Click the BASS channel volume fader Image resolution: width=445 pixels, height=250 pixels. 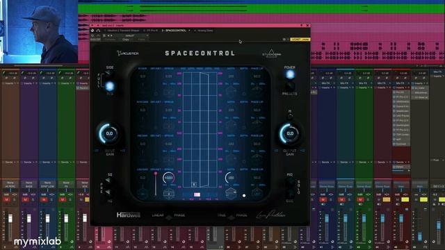point(29,218)
